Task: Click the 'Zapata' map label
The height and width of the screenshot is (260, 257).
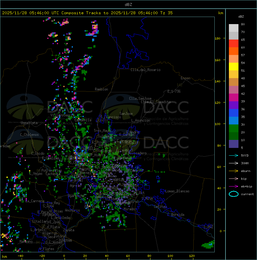Action: (69, 230)
